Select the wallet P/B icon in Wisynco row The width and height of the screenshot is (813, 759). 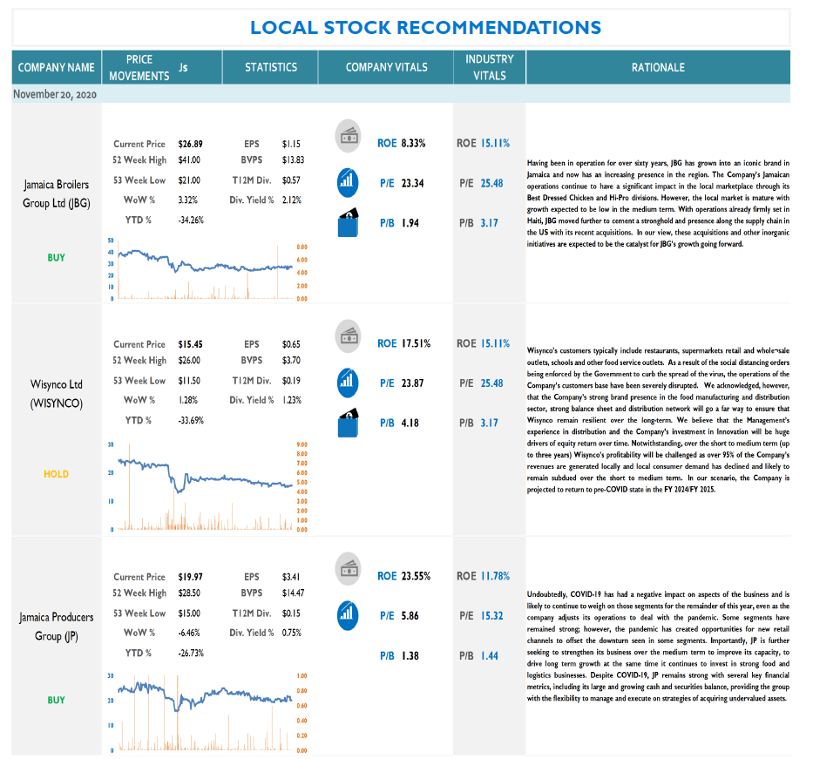(348, 423)
